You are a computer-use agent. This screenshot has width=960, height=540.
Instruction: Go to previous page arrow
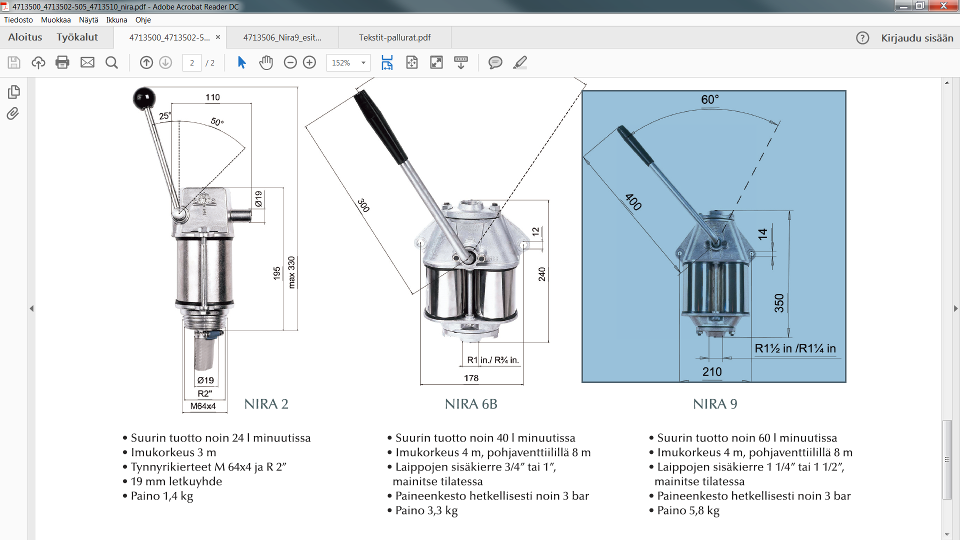146,62
